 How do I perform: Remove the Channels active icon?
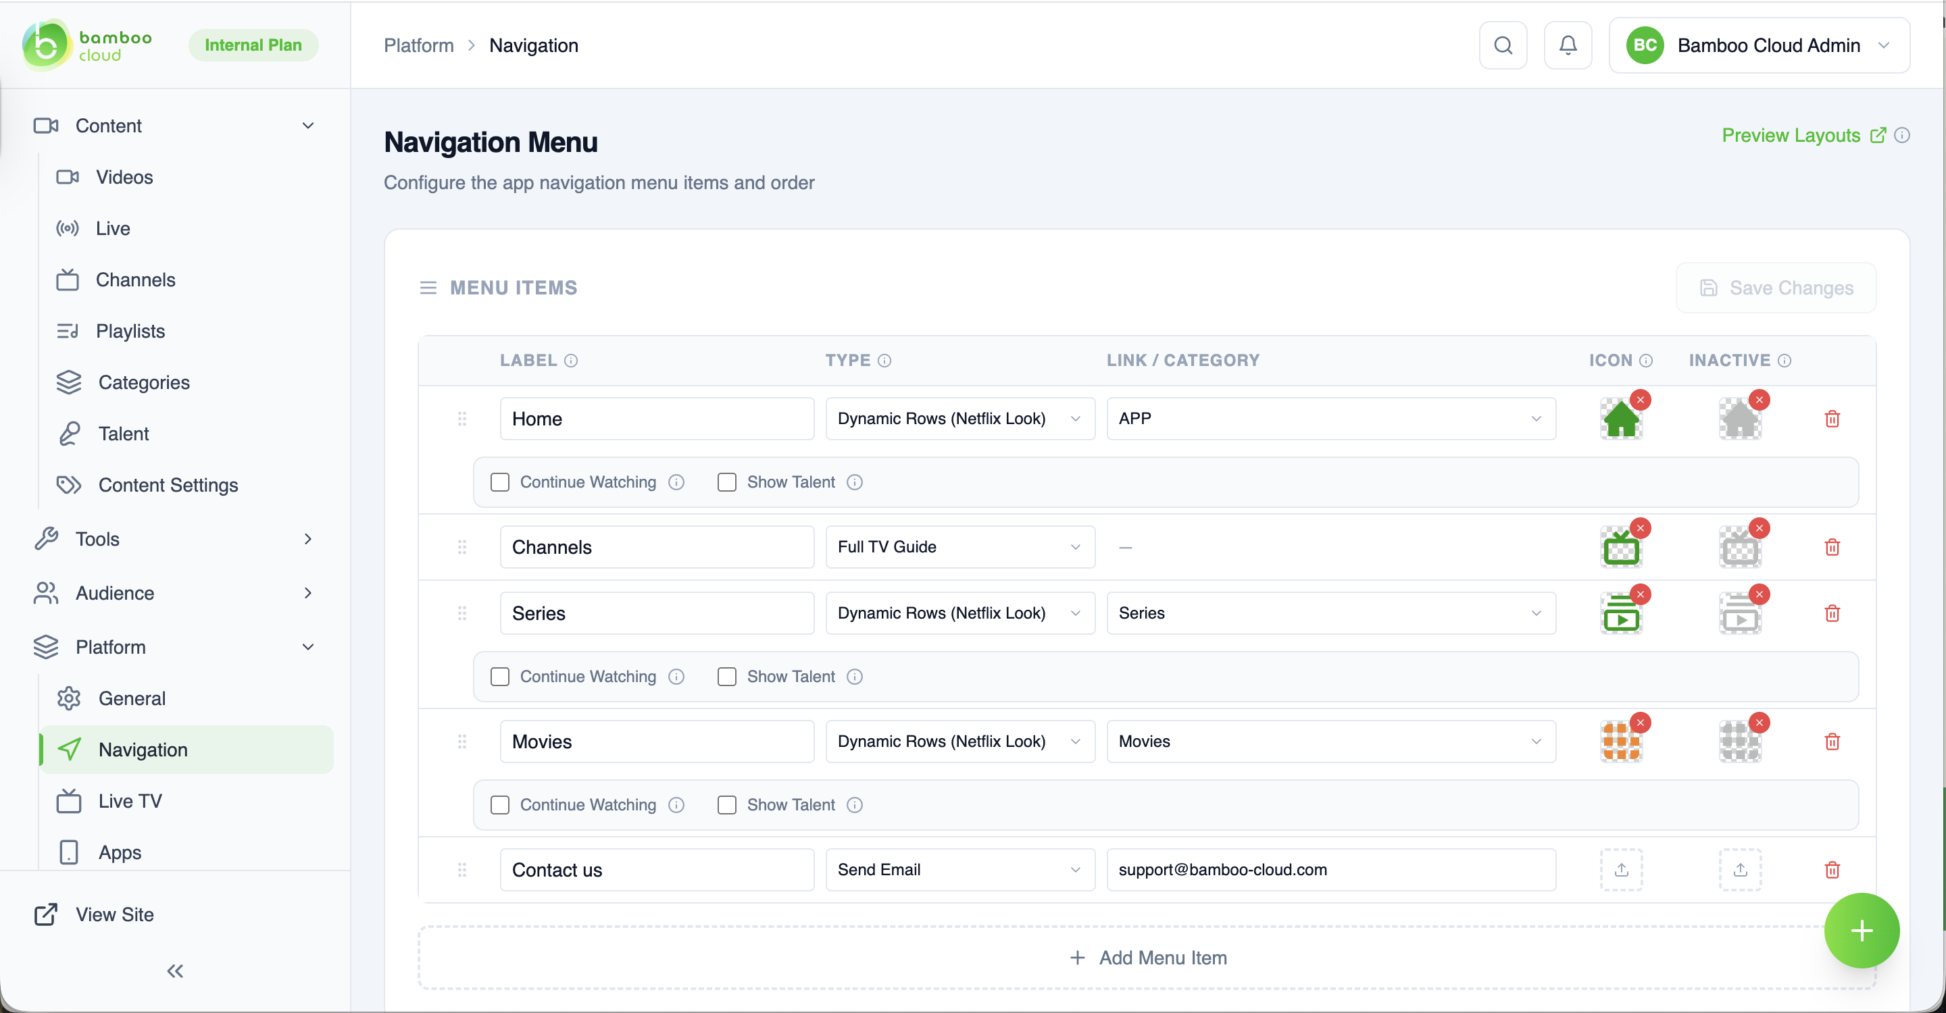pyautogui.click(x=1640, y=528)
